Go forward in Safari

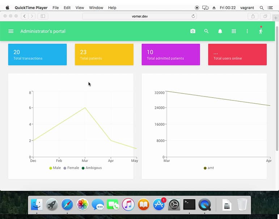pyautogui.click(x=32, y=16)
